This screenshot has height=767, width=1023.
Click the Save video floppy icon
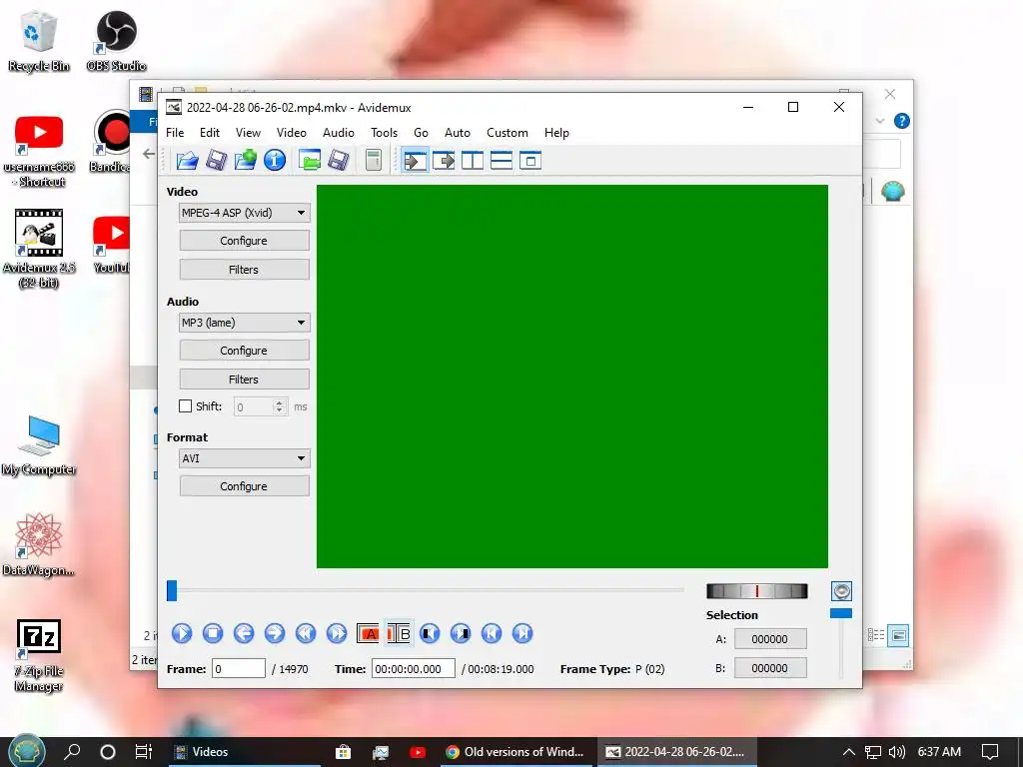coord(216,160)
